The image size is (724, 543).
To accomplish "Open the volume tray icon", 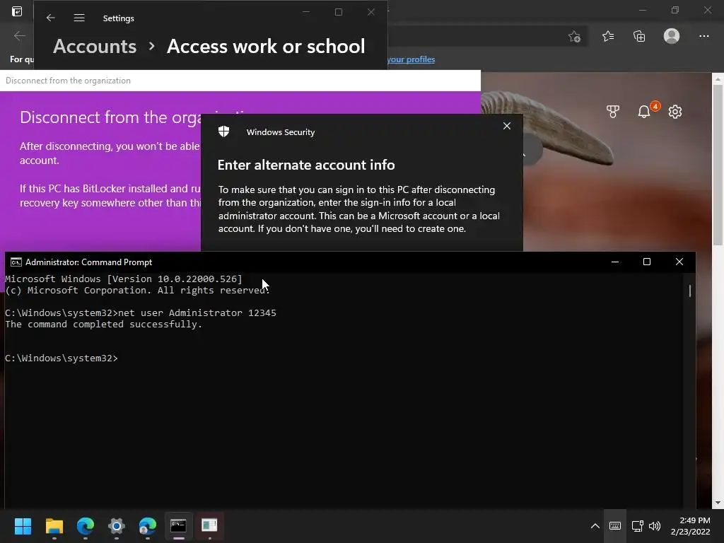I will [654, 526].
